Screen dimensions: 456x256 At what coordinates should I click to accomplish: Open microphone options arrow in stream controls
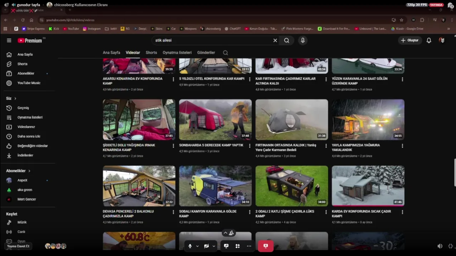(197, 246)
